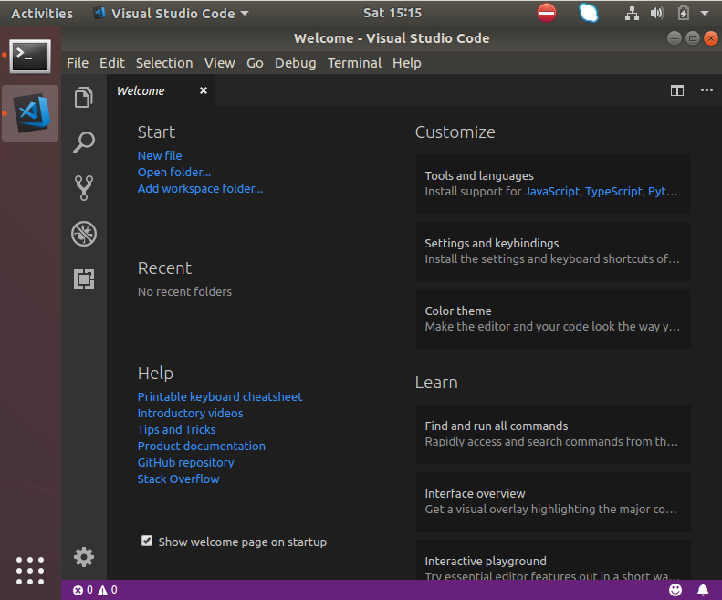This screenshot has height=600, width=722.
Task: Open the Terminal menu
Action: 354,63
